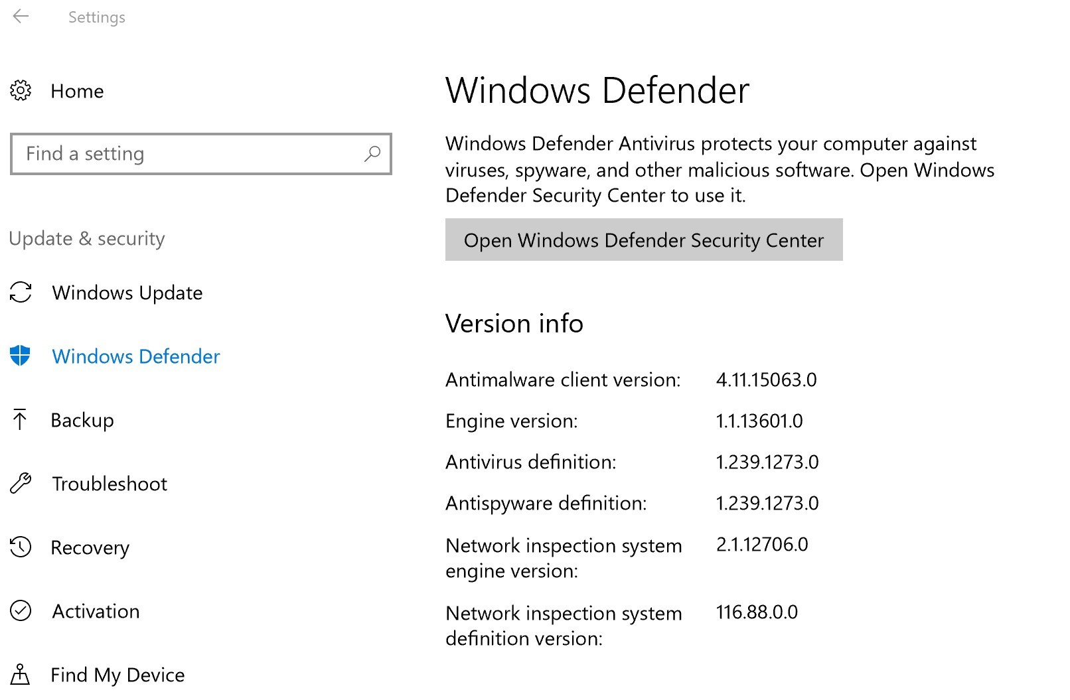Go back with the arrow icon

point(21,17)
